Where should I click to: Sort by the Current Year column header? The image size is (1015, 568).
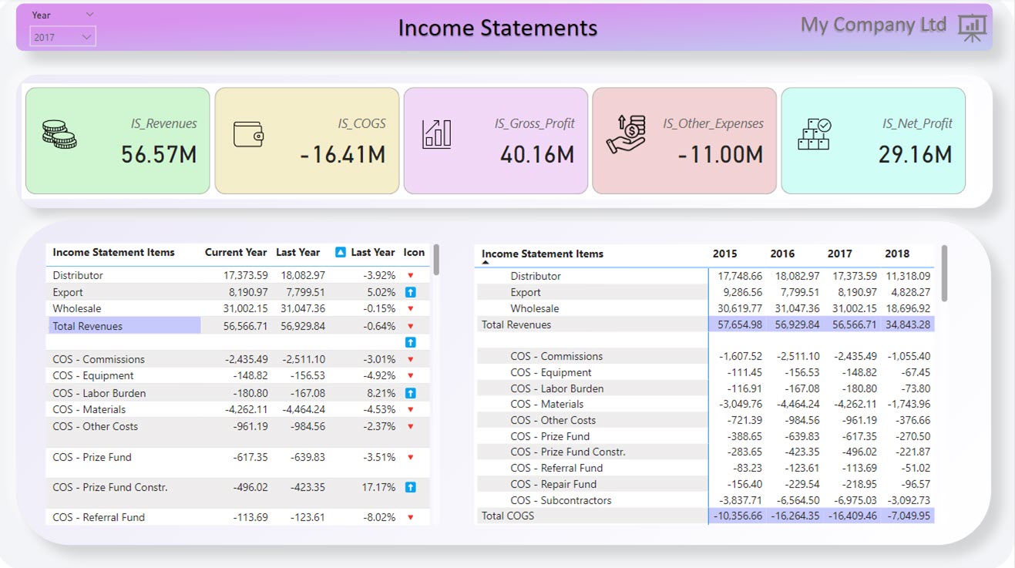(x=236, y=252)
